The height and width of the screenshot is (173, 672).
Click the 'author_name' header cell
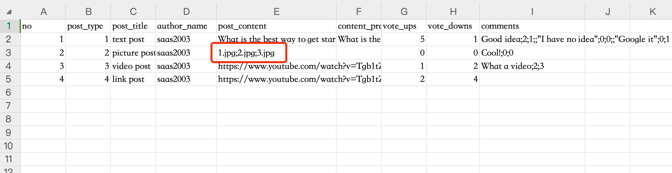tap(186, 26)
